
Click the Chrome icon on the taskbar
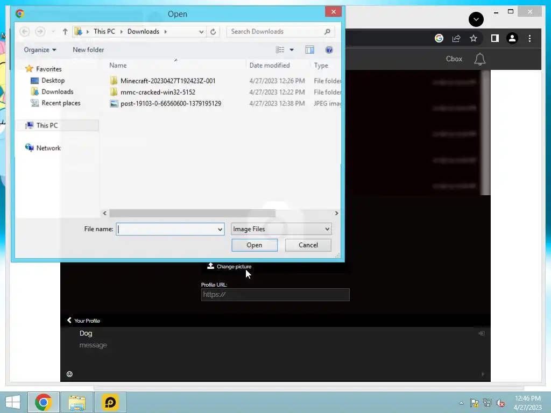pos(43,402)
